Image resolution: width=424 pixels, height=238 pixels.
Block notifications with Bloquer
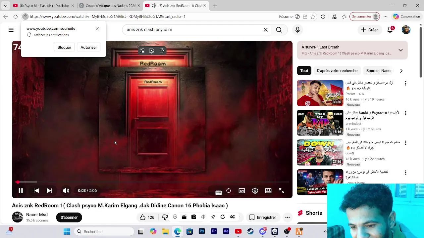point(64,47)
